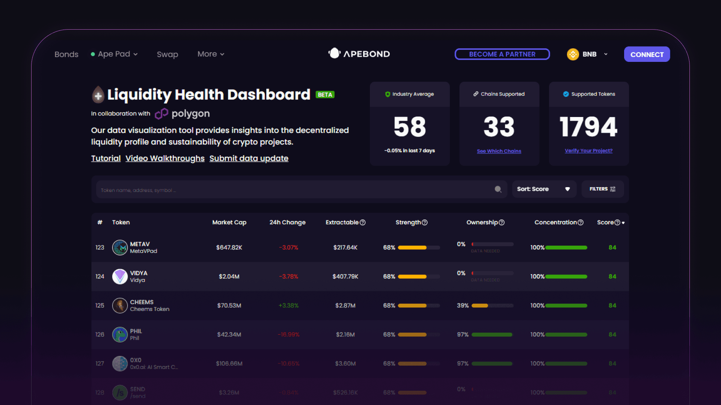The width and height of the screenshot is (721, 405).
Task: Click the Concentration help question icon
Action: (581, 222)
